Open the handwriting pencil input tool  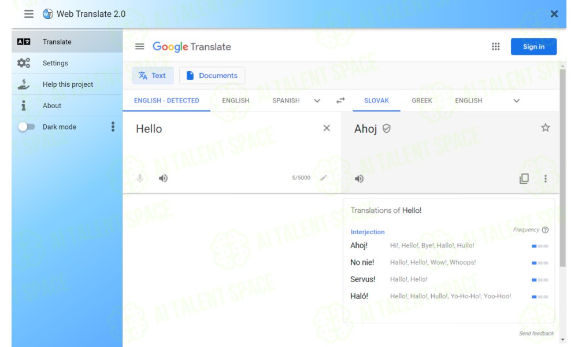point(324,178)
